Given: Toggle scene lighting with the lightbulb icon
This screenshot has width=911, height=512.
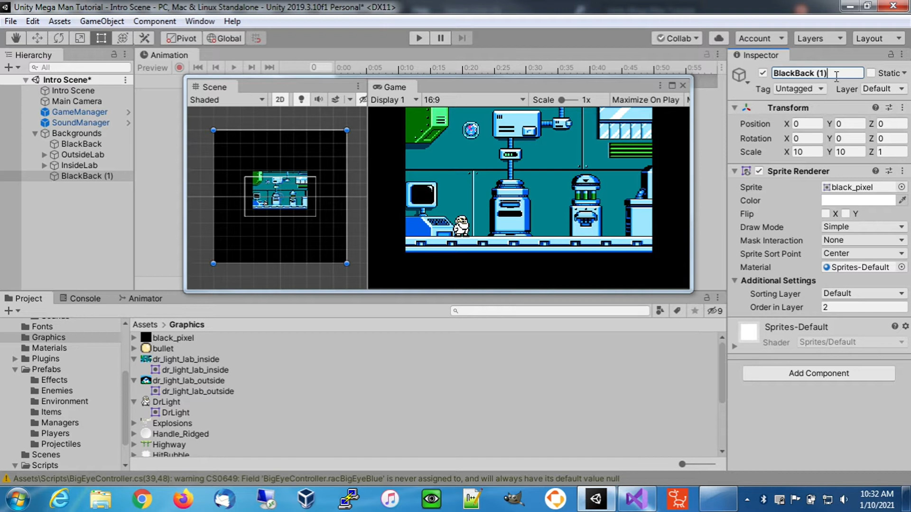Looking at the screenshot, I should 301,100.
